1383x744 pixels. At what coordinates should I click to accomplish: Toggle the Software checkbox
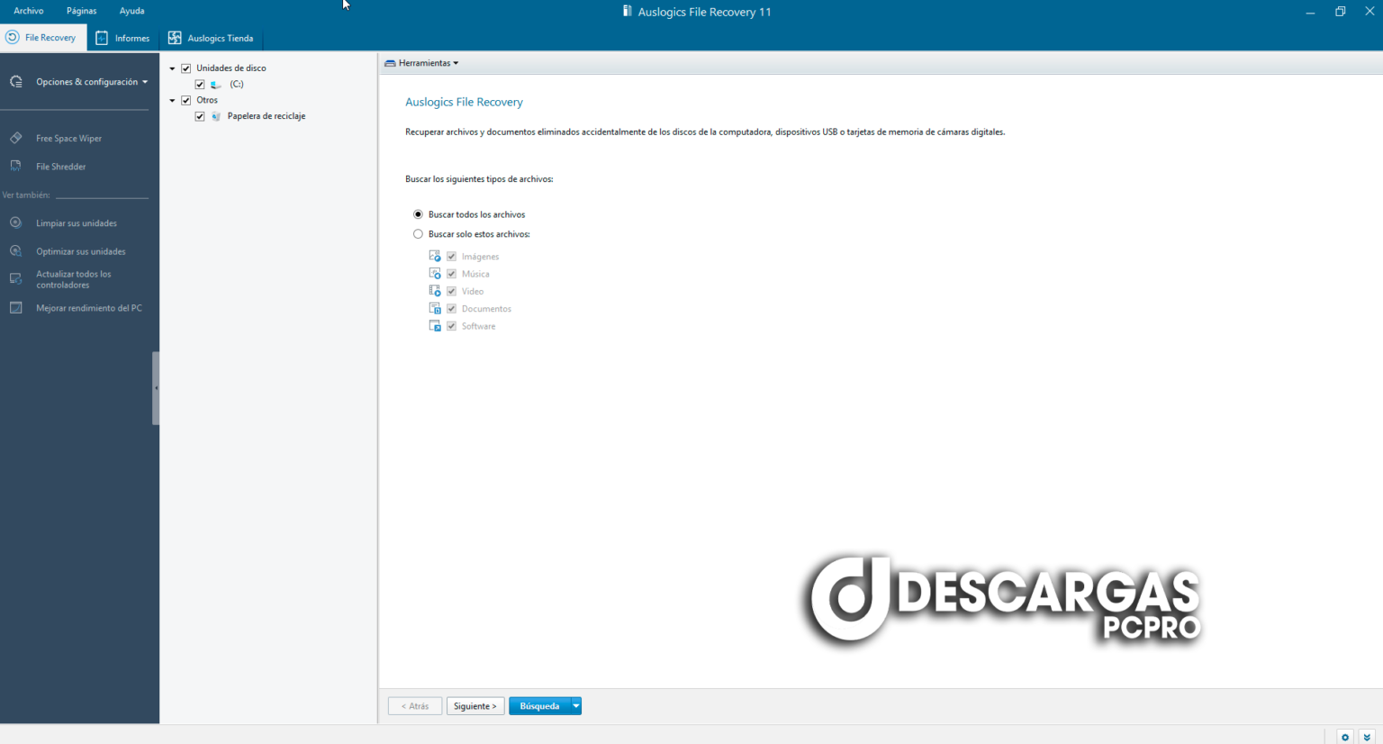coord(452,326)
